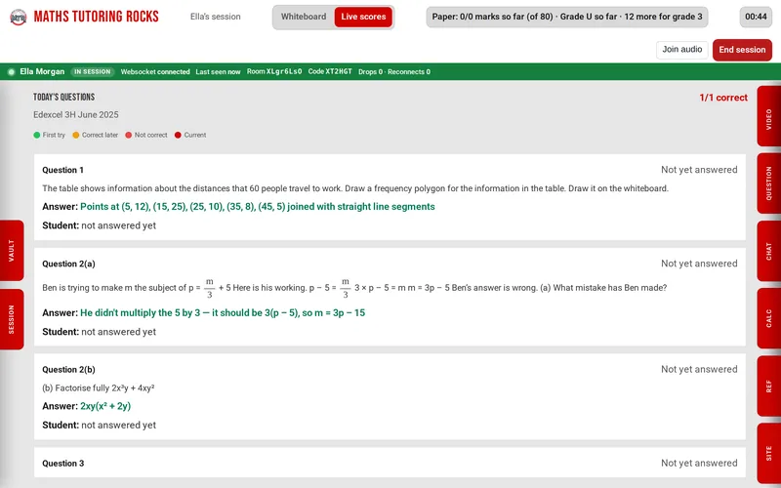Click the paper marks summary banner
This screenshot has height=488, width=781.
[x=567, y=17]
